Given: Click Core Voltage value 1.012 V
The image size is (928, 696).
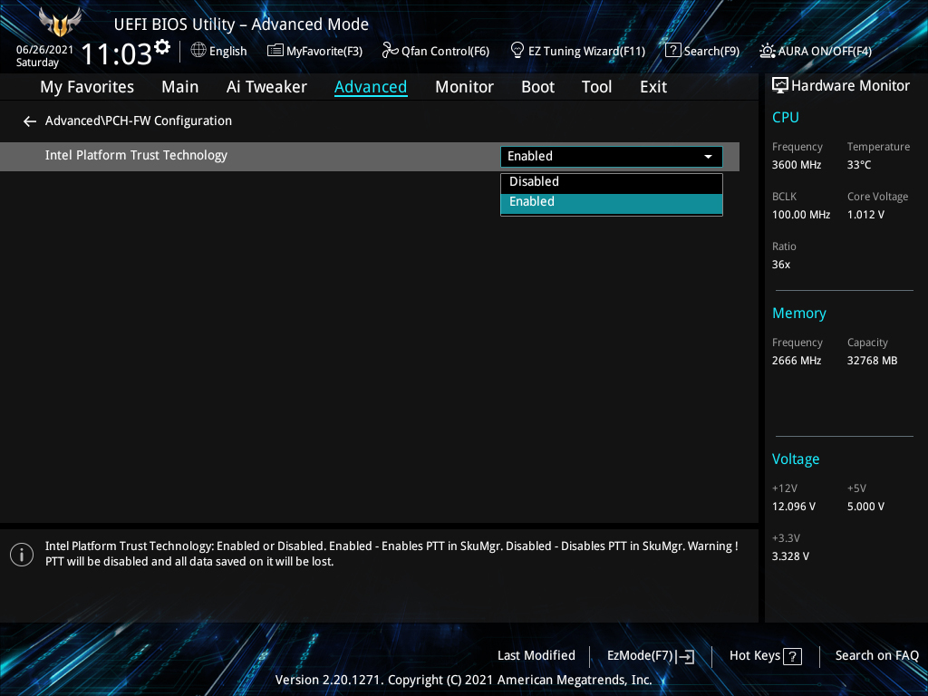Looking at the screenshot, I should coord(865,215).
